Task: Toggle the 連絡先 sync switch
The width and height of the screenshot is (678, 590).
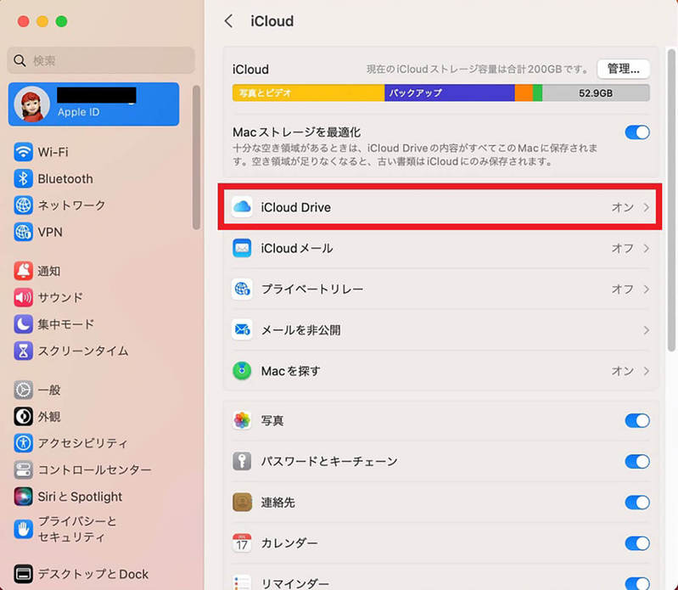Action: point(637,503)
